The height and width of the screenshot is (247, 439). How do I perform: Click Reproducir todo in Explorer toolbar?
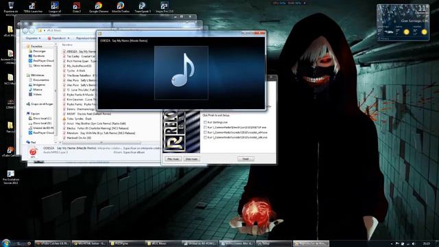pyautogui.click(x=86, y=38)
